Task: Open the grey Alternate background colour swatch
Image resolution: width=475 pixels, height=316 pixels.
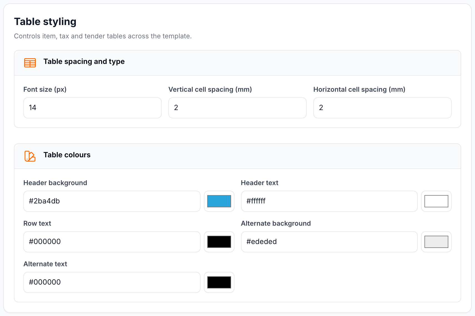Action: [x=436, y=242]
